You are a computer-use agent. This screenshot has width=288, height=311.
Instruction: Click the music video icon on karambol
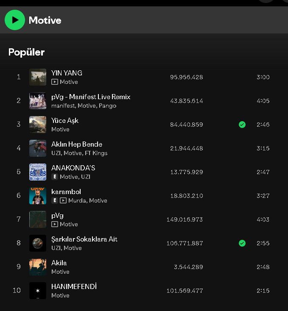[63, 200]
